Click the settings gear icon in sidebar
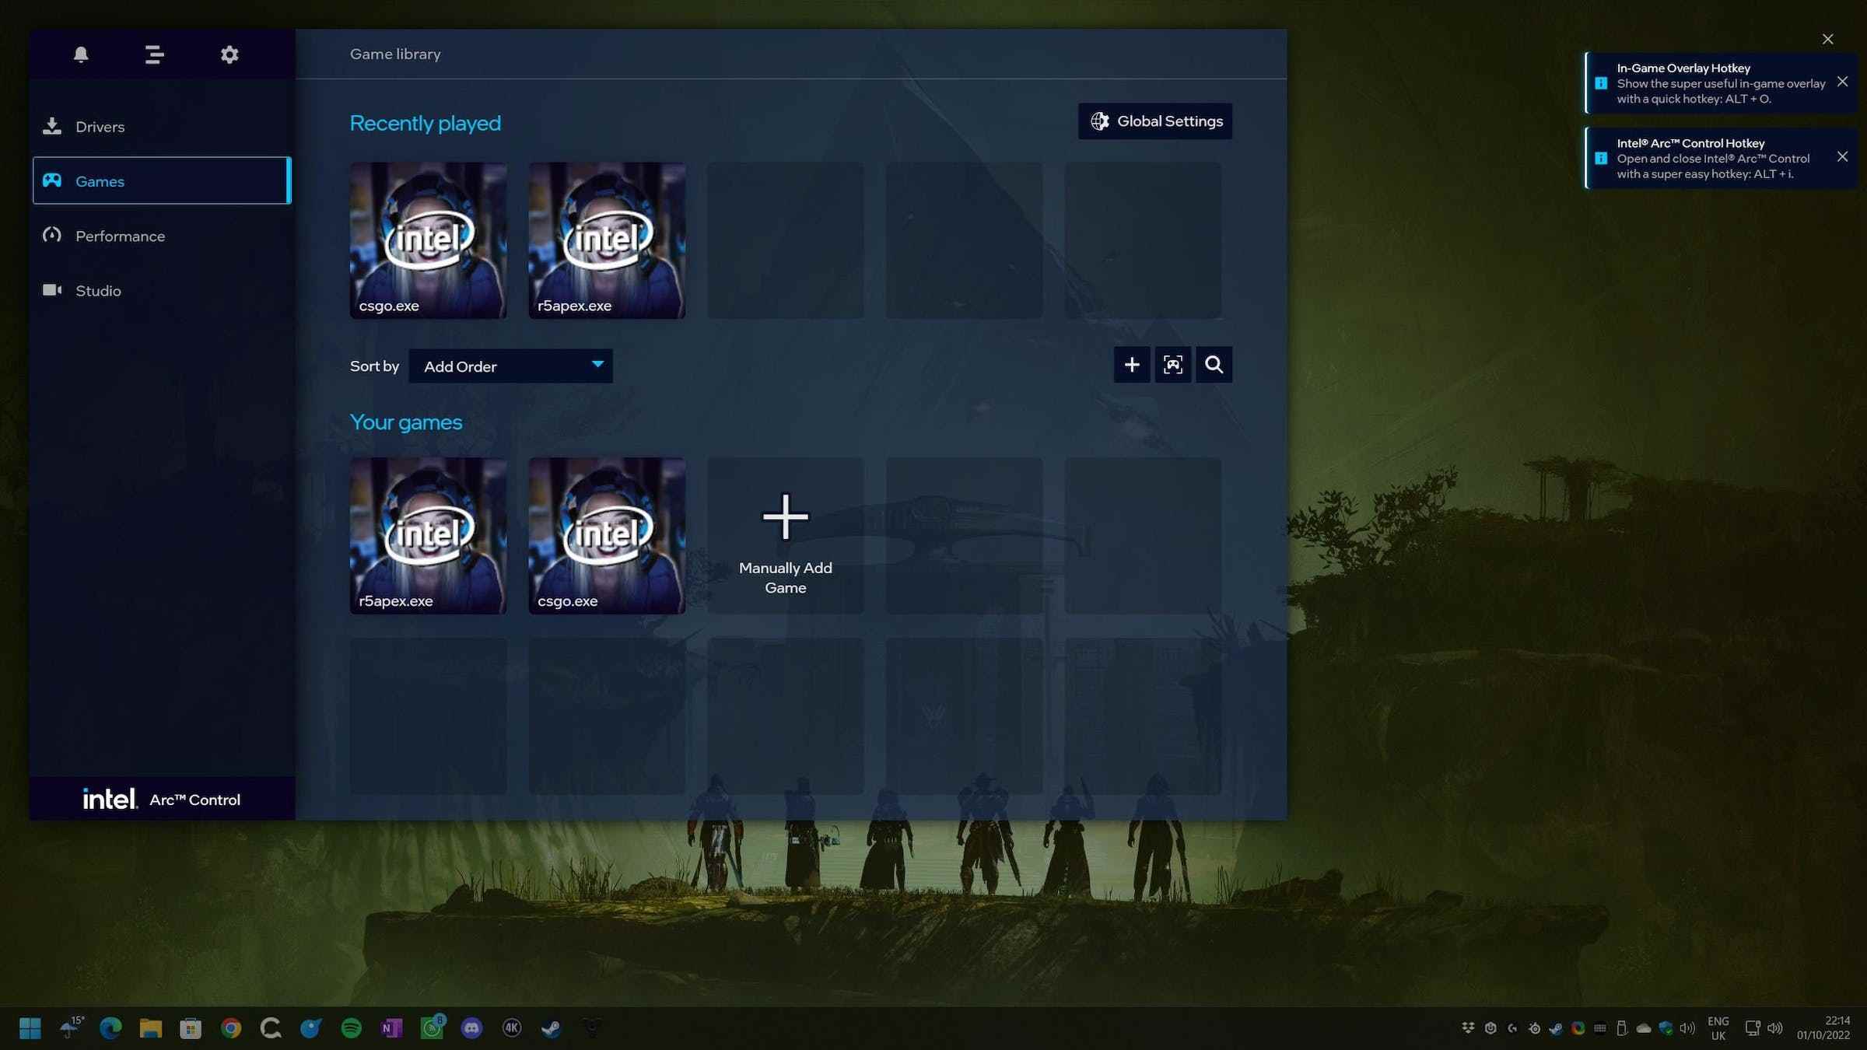 (x=229, y=54)
